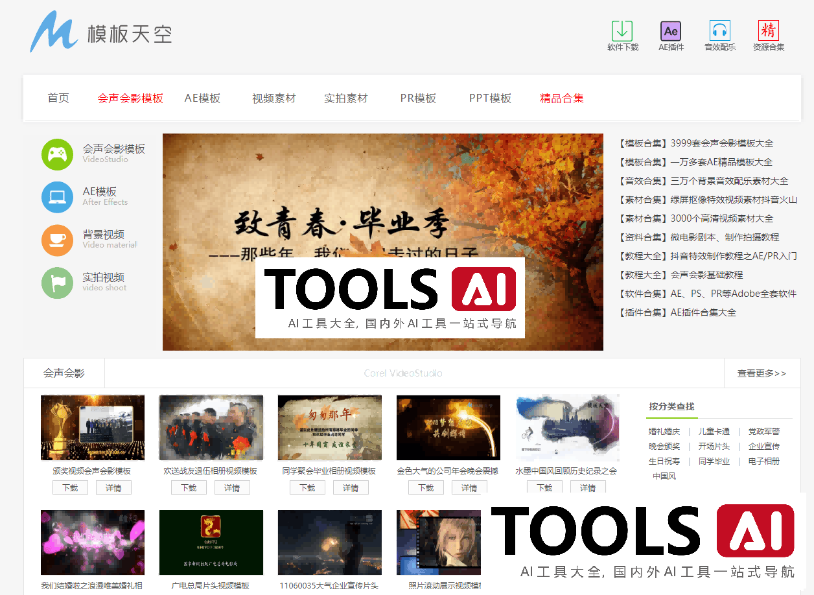Viewport: 814px width, 595px height.
Task: Open the 首页 navigation tab
Action: [58, 99]
